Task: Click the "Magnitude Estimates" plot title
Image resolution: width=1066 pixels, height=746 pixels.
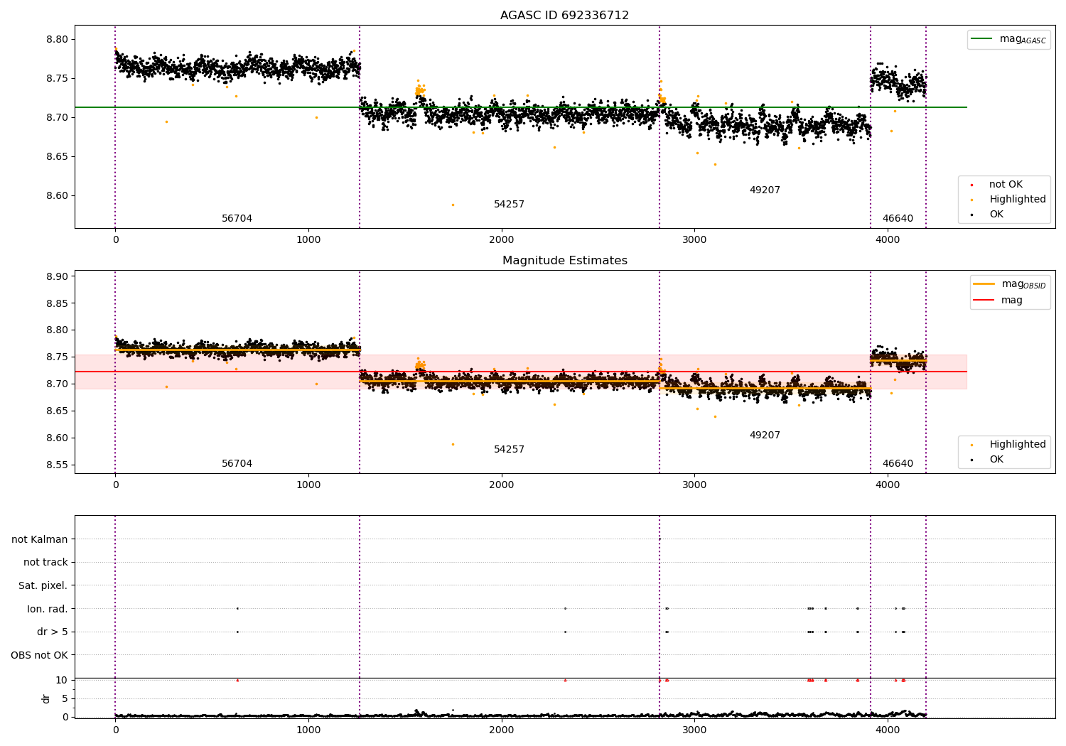Action: pyautogui.click(x=564, y=261)
